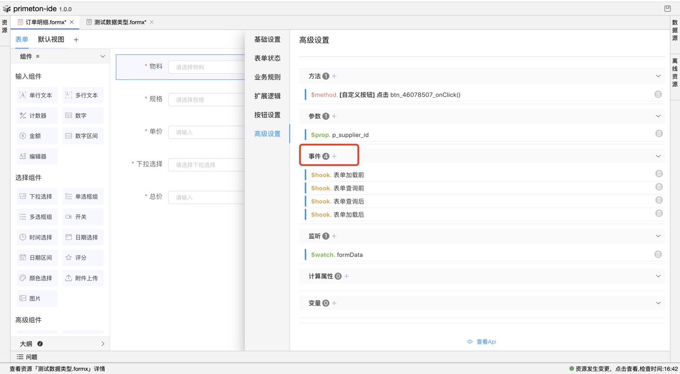Add a new event with plus icon
Image resolution: width=680 pixels, height=374 pixels.
(x=334, y=156)
